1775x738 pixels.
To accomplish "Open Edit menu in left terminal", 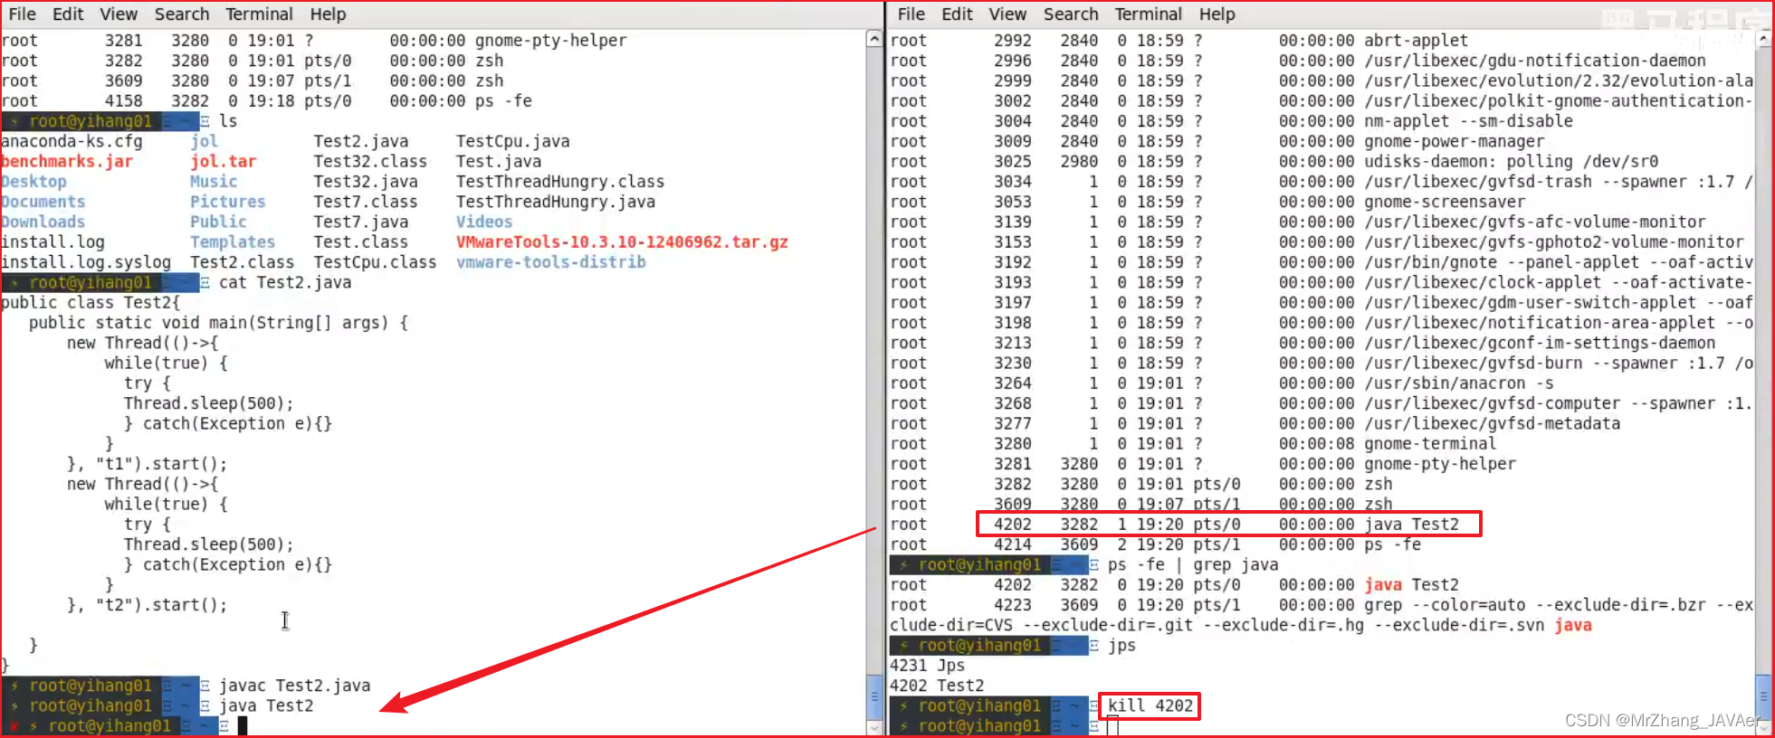I will coord(68,14).
